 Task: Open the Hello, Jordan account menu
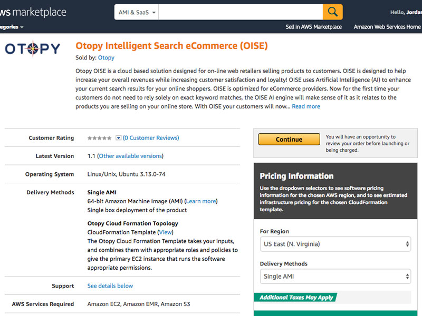point(406,12)
